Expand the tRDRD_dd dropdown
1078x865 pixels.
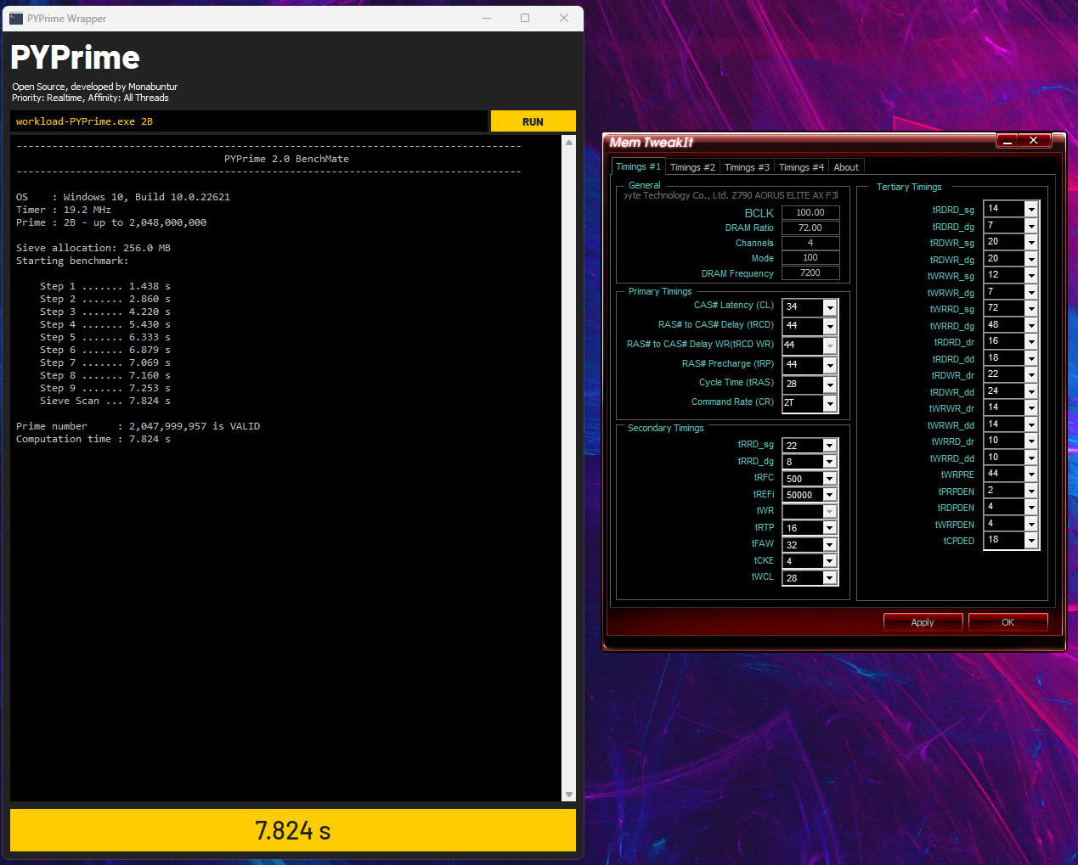pyautogui.click(x=1031, y=359)
